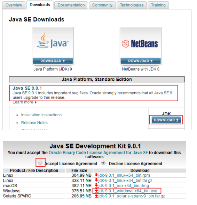Go to the Technologies tab
Screen dimensions: 197x205
click(132, 5)
